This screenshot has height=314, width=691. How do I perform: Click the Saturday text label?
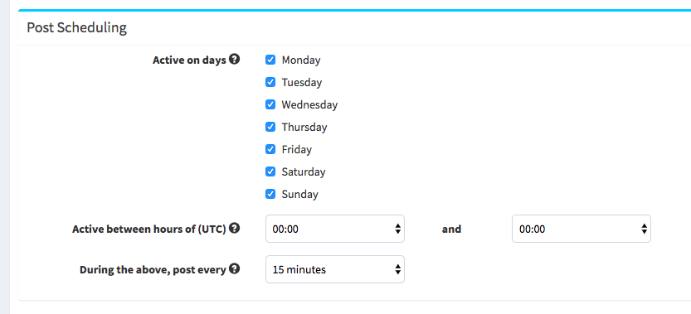pos(304,171)
